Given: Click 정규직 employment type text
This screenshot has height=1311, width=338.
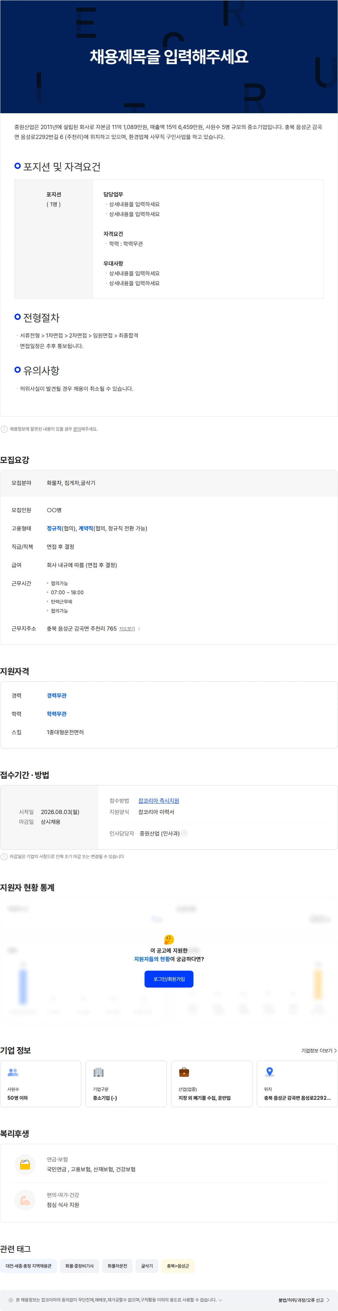Looking at the screenshot, I should (54, 528).
